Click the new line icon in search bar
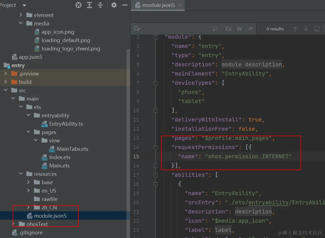Viewport: 325px width, 238px height. click(x=214, y=29)
